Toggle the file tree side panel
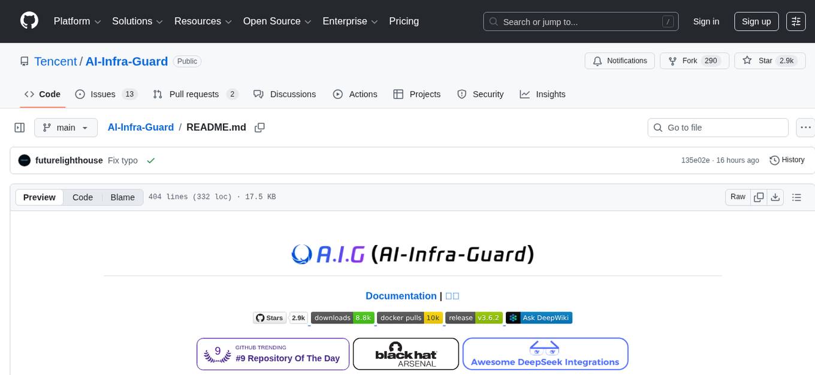815x375 pixels. pos(19,127)
